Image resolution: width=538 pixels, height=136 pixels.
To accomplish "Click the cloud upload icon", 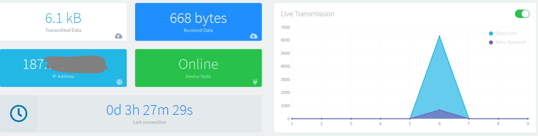I will tap(118, 36).
